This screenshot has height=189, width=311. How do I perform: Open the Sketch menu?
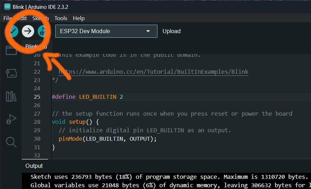click(x=41, y=18)
